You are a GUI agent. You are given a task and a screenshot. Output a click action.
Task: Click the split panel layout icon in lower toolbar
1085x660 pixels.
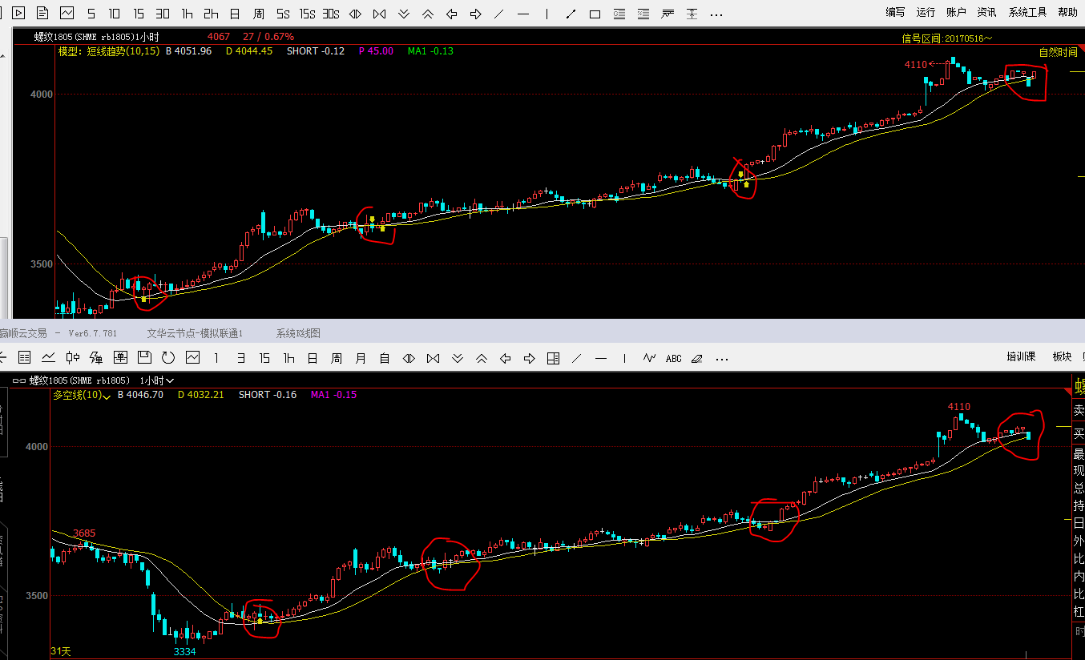tap(553, 358)
